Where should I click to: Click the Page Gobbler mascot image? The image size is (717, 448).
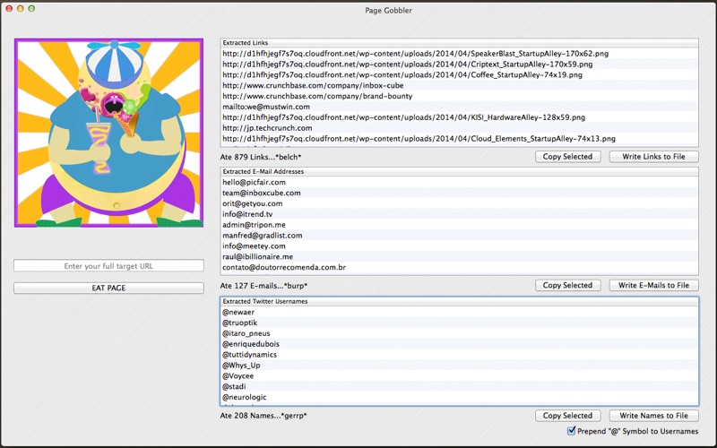[108, 133]
